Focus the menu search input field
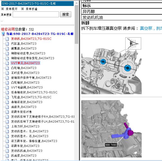 (36, 14)
